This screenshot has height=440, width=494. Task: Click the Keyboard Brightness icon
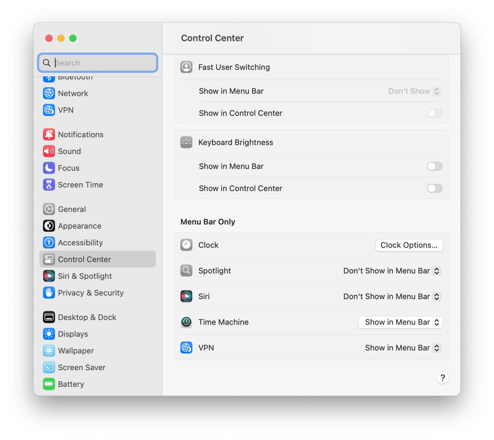[x=186, y=142]
